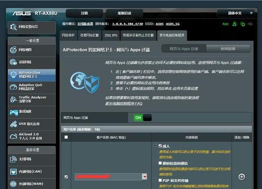The height and width of the screenshot is (189, 262).
Task: Open the parental controls FAQ link
Action: [x=124, y=103]
